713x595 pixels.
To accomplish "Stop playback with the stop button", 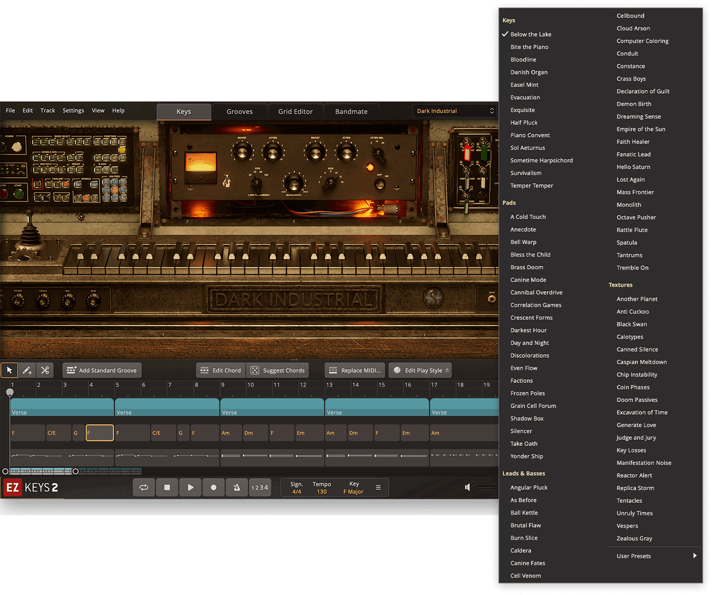I will [x=167, y=488].
